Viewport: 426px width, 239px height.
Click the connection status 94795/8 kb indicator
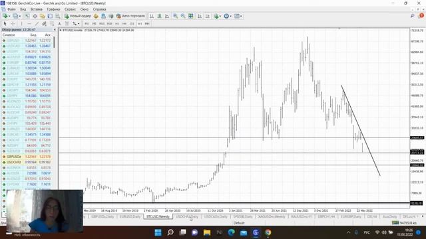click(x=404, y=223)
